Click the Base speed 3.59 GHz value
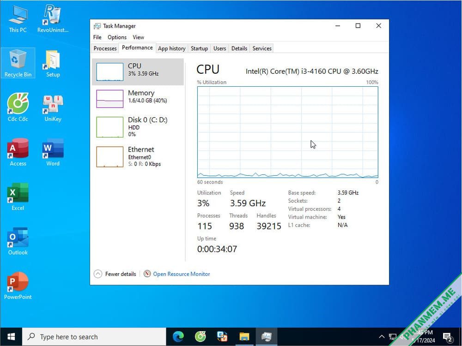 (x=348, y=193)
